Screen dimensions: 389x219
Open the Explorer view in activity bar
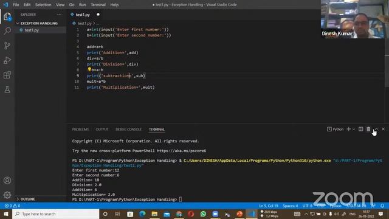tap(7, 16)
